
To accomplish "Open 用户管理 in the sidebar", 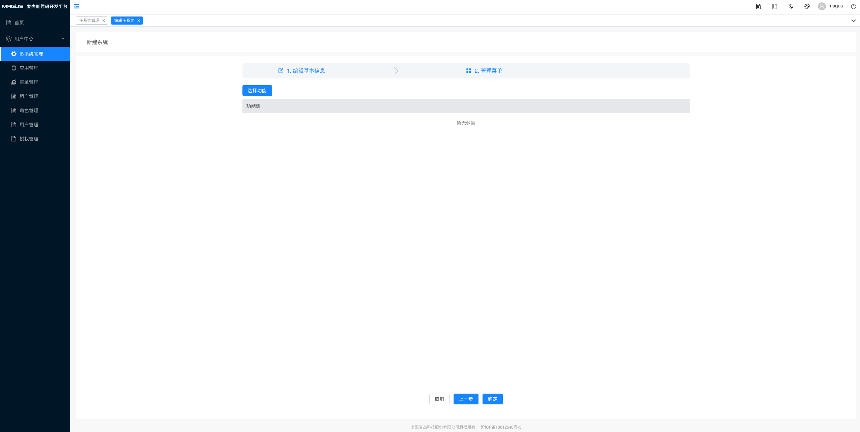I will click(35, 125).
